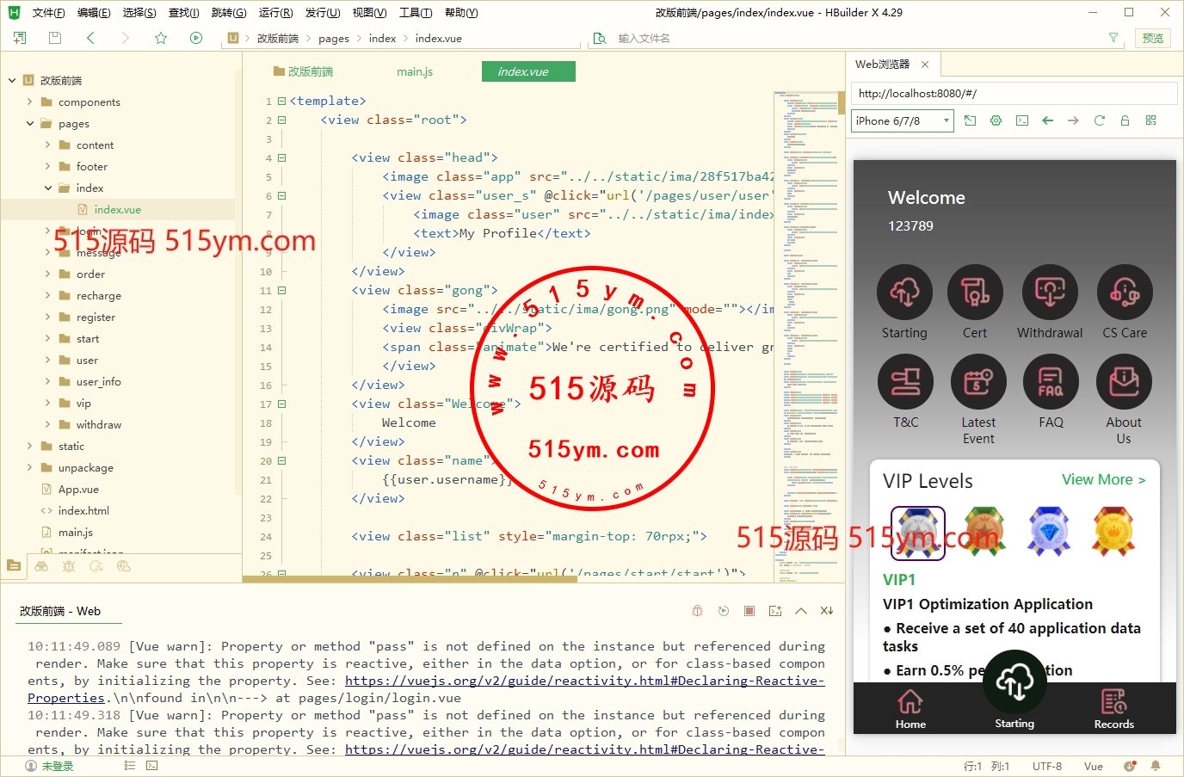Click View More link in VIP Levels
The height and width of the screenshot is (777, 1184).
tap(1103, 479)
